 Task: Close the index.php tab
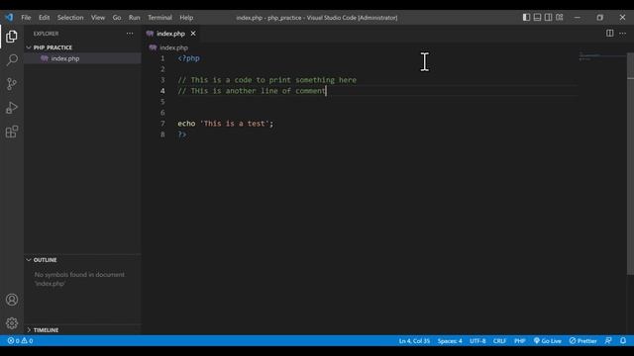pyautogui.click(x=193, y=34)
